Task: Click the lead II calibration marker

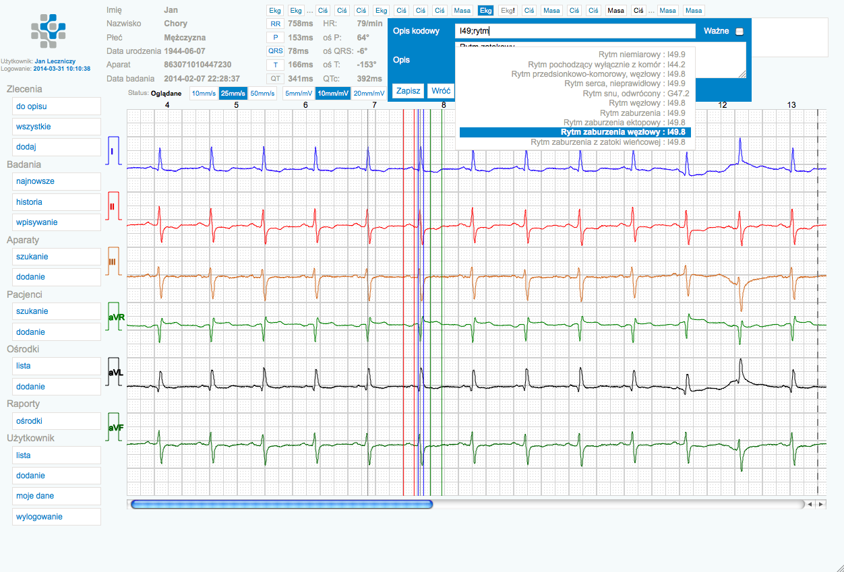Action: click(113, 206)
